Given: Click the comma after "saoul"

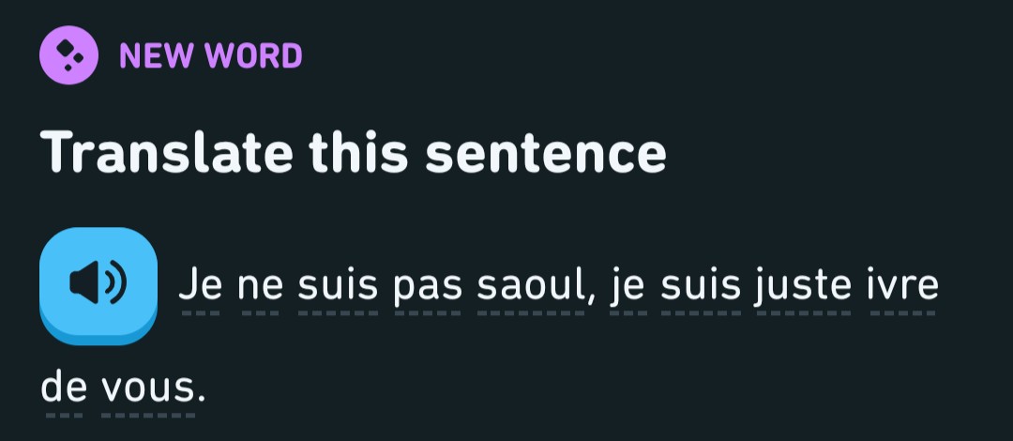Looking at the screenshot, I should coord(592,291).
